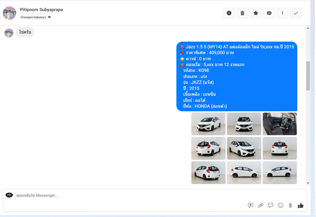316x217 pixels.
Task: Open car photo showing front view
Action: [x=244, y=124]
